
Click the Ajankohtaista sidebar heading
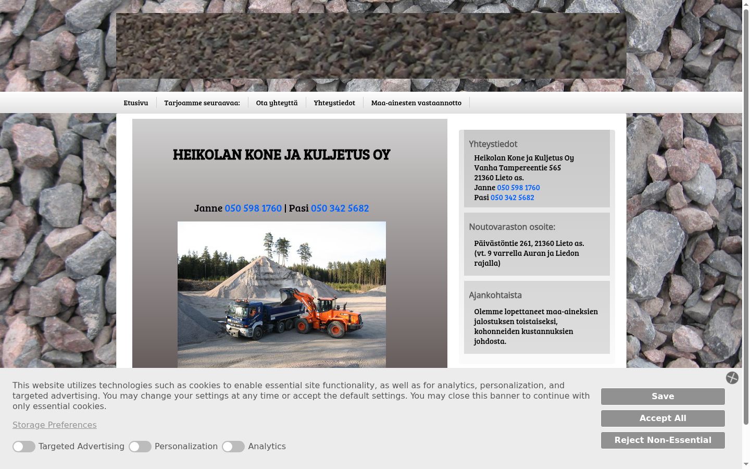tap(495, 295)
